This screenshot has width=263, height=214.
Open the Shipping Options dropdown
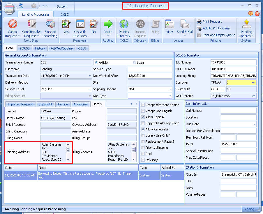point(170,89)
